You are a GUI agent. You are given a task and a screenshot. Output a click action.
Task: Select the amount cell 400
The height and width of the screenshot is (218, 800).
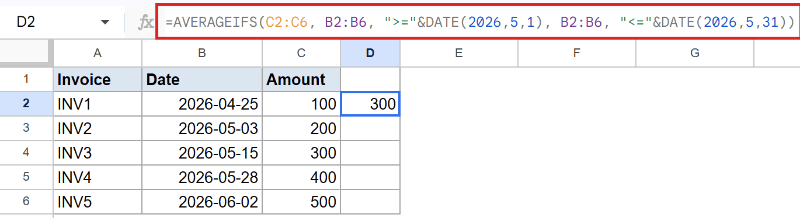[x=301, y=177]
